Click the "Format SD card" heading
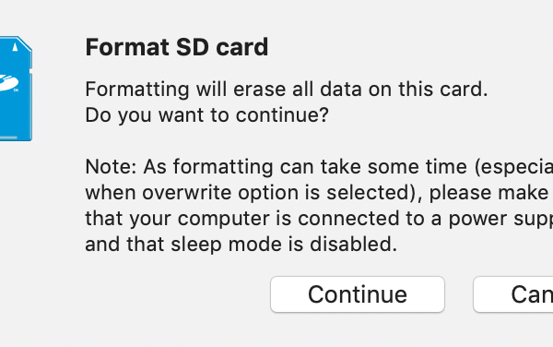The height and width of the screenshot is (347, 553). coord(177,47)
